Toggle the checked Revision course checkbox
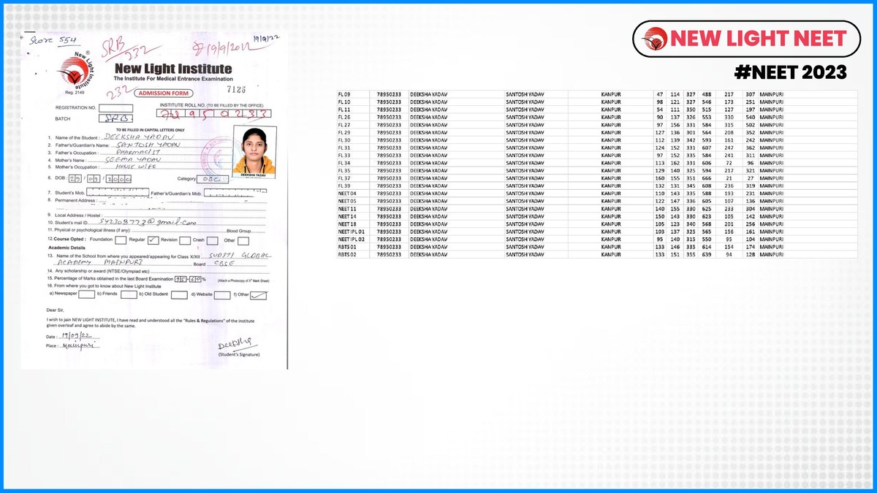The height and width of the screenshot is (493, 877). [x=153, y=239]
